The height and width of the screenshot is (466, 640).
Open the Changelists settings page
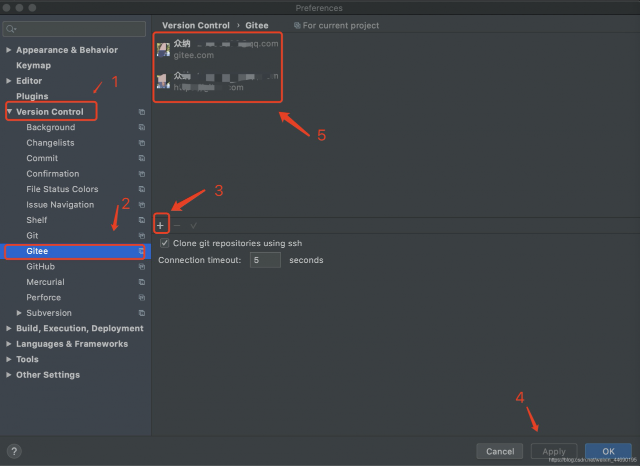[50, 143]
